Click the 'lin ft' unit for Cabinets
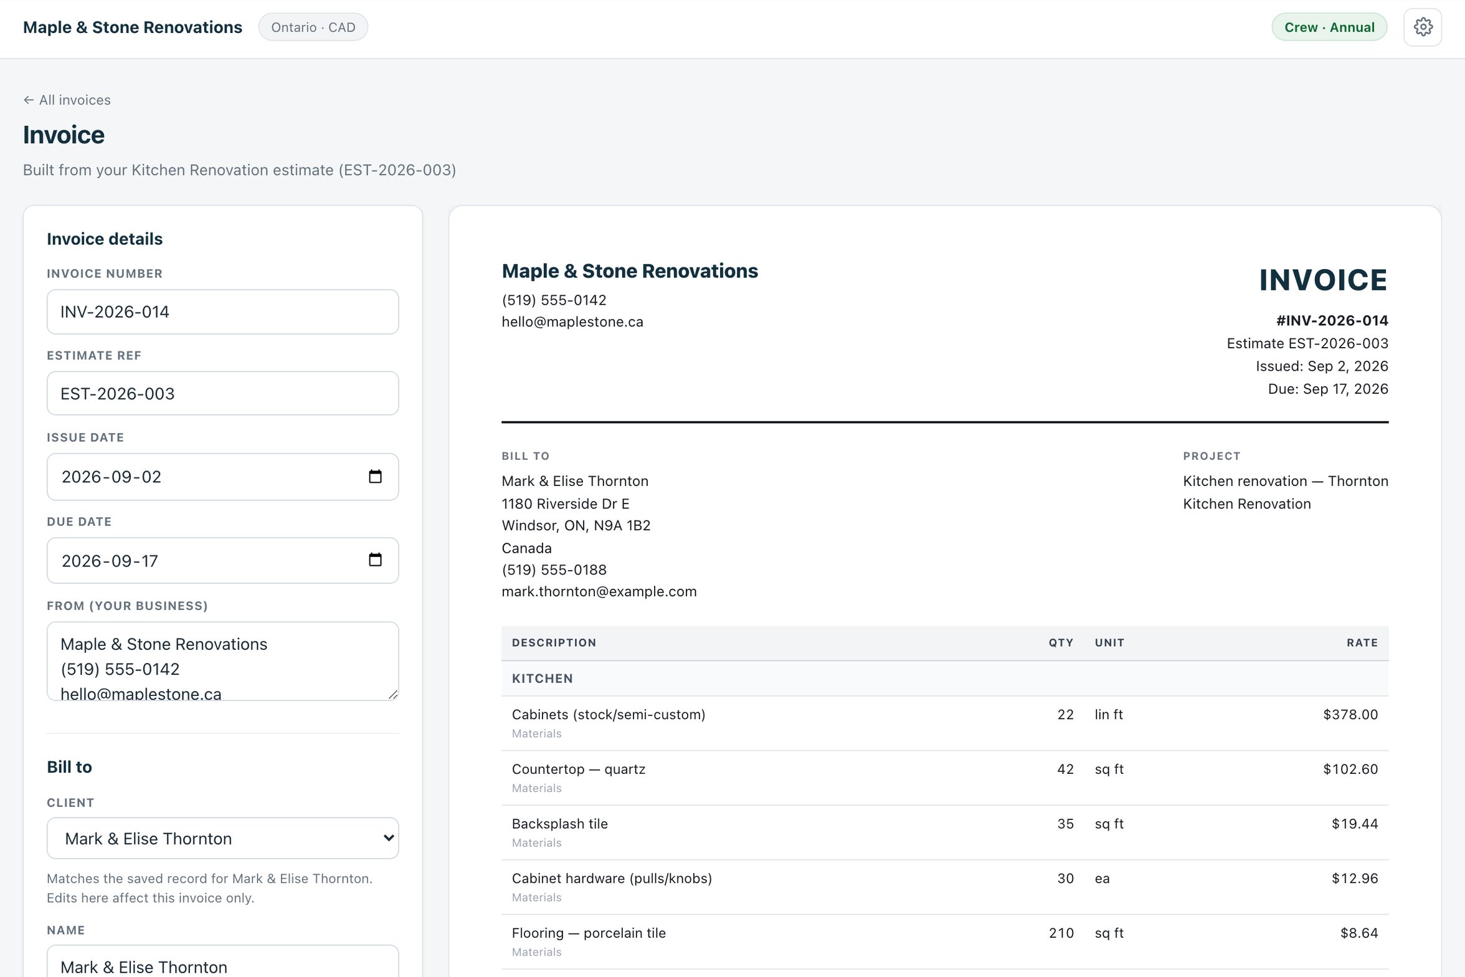 1109,714
